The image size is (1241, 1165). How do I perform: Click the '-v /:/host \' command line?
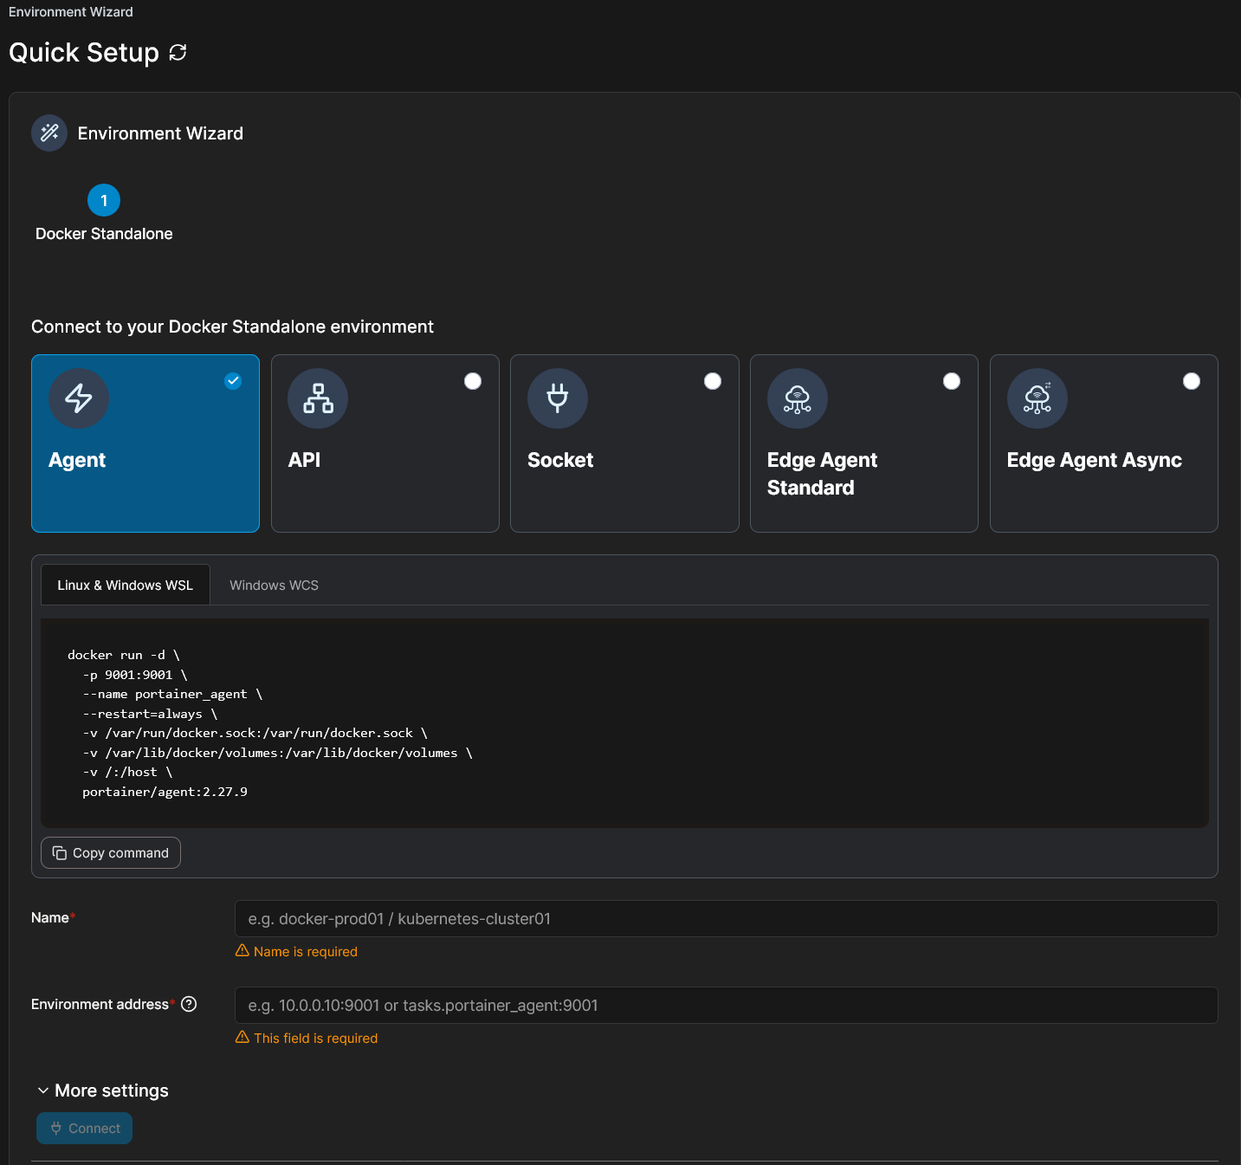tap(127, 772)
